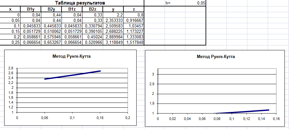Select x column cell 0,25

pyautogui.click(x=10, y=43)
